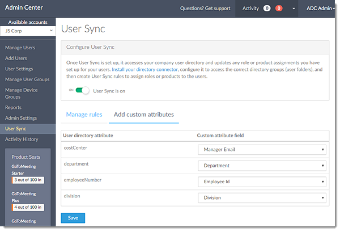Screen dimensions: 340x232
Task: Open the Install your directory connector link
Action: click(x=144, y=69)
